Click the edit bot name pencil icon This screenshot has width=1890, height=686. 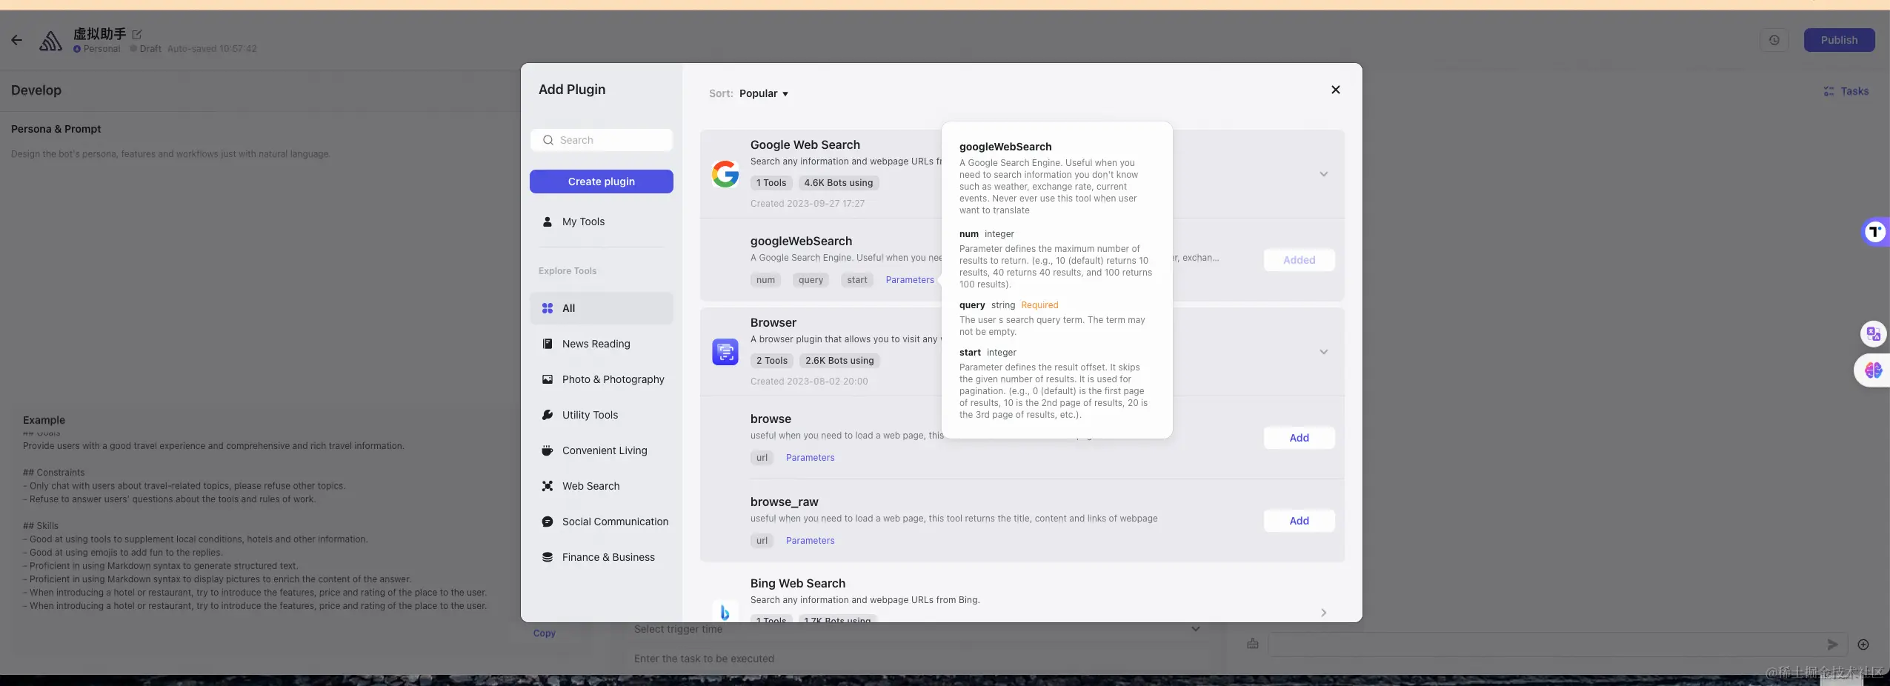pos(137,34)
